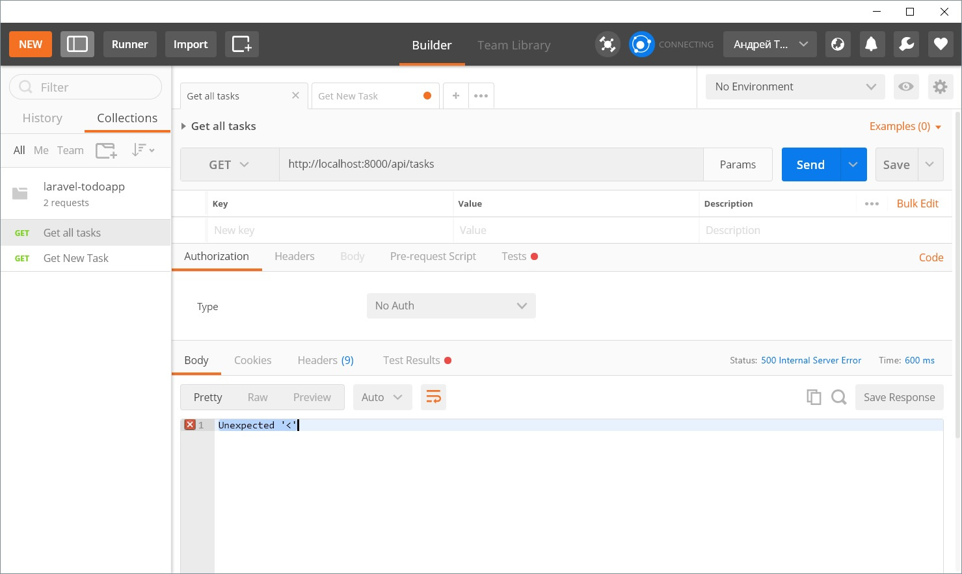The height and width of the screenshot is (574, 962).
Task: Open tab options ellipsis menu
Action: pos(481,96)
